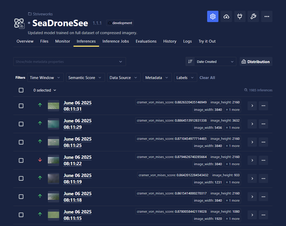Open header more-options ellipsis menu
The width and height of the screenshot is (286, 226).
click(x=267, y=16)
